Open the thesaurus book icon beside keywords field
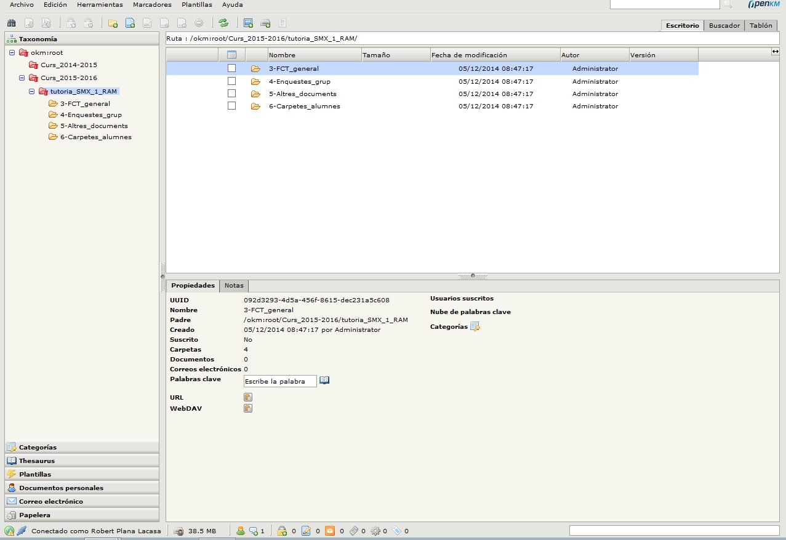The height and width of the screenshot is (540, 786). pyautogui.click(x=324, y=381)
